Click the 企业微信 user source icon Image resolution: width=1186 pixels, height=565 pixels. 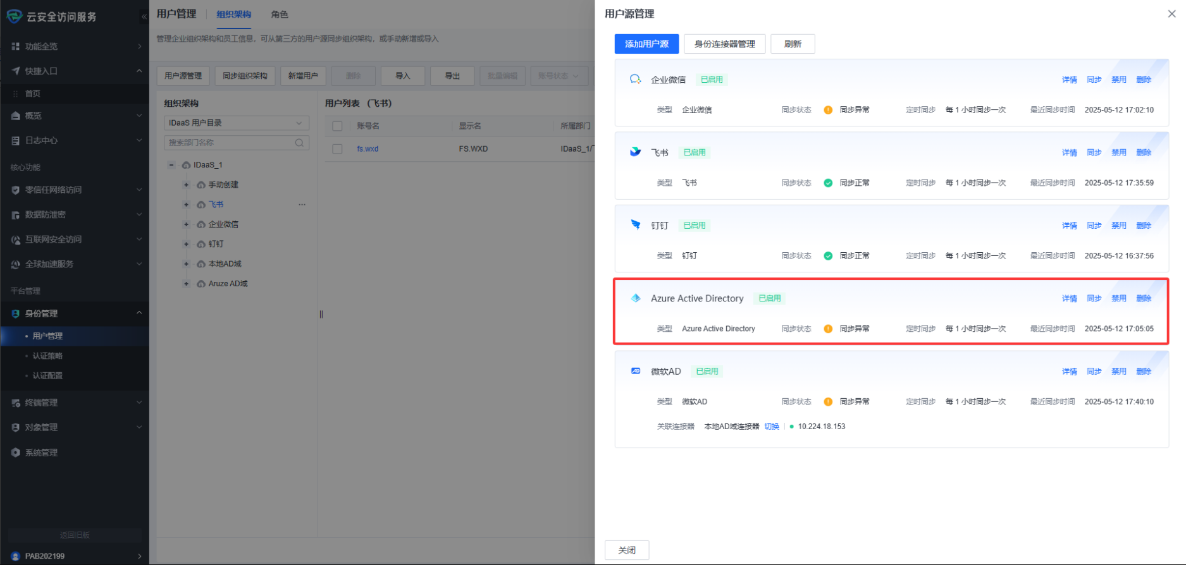coord(635,79)
